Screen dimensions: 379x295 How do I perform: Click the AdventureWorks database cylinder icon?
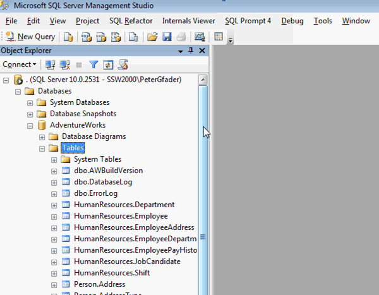[x=42, y=125]
